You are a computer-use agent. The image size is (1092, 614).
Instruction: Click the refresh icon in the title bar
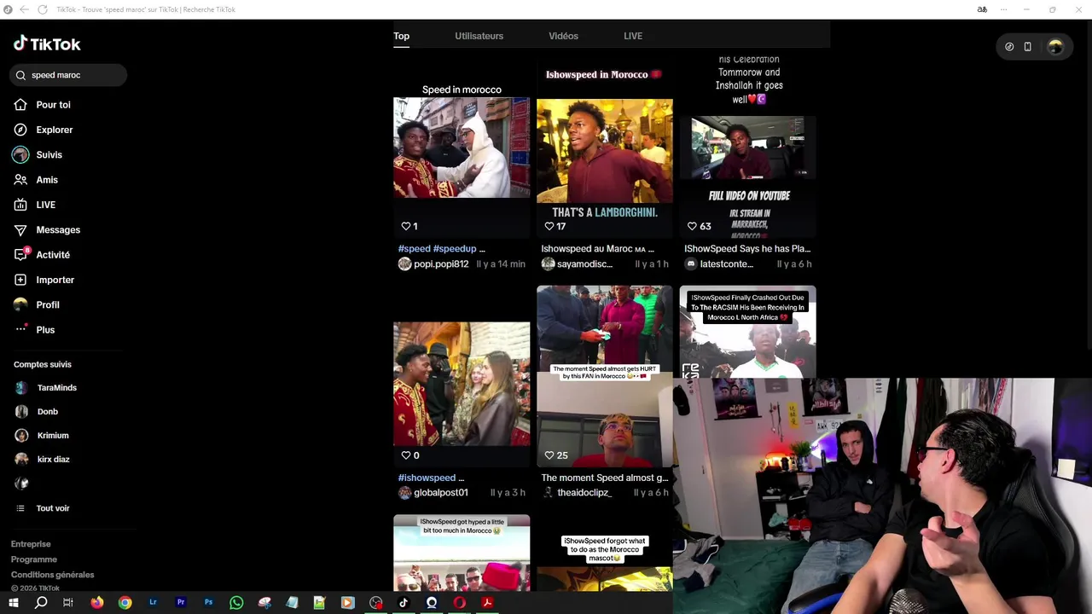42,9
